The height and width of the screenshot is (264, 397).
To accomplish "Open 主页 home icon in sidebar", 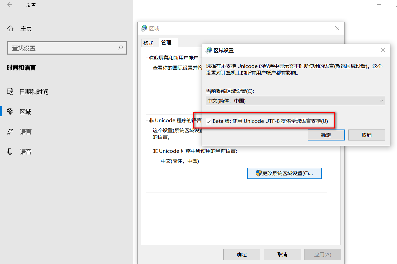I will pos(10,28).
